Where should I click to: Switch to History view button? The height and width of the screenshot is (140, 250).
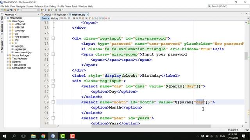coord(55,18)
